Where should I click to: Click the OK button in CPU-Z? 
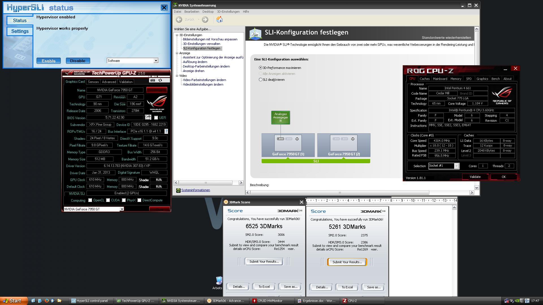pos(504,177)
